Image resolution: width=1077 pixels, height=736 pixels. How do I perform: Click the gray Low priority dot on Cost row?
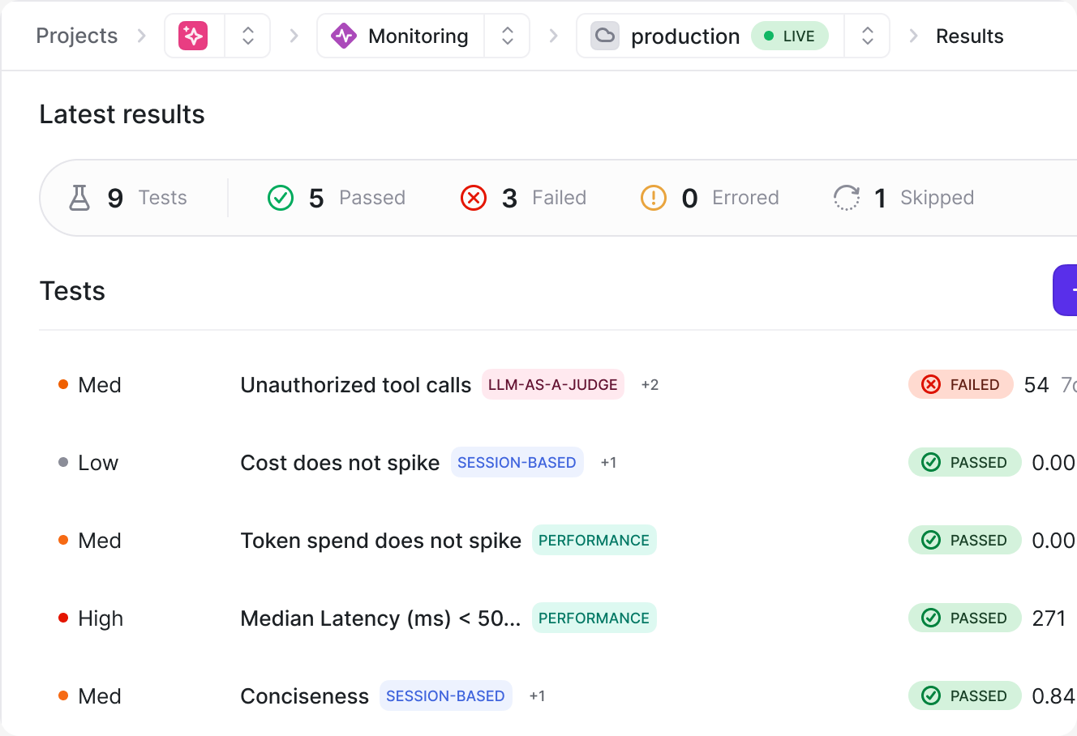tap(63, 462)
